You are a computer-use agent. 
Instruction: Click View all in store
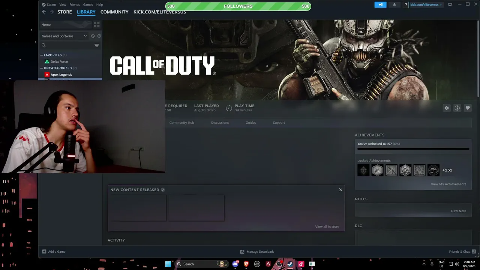327,226
